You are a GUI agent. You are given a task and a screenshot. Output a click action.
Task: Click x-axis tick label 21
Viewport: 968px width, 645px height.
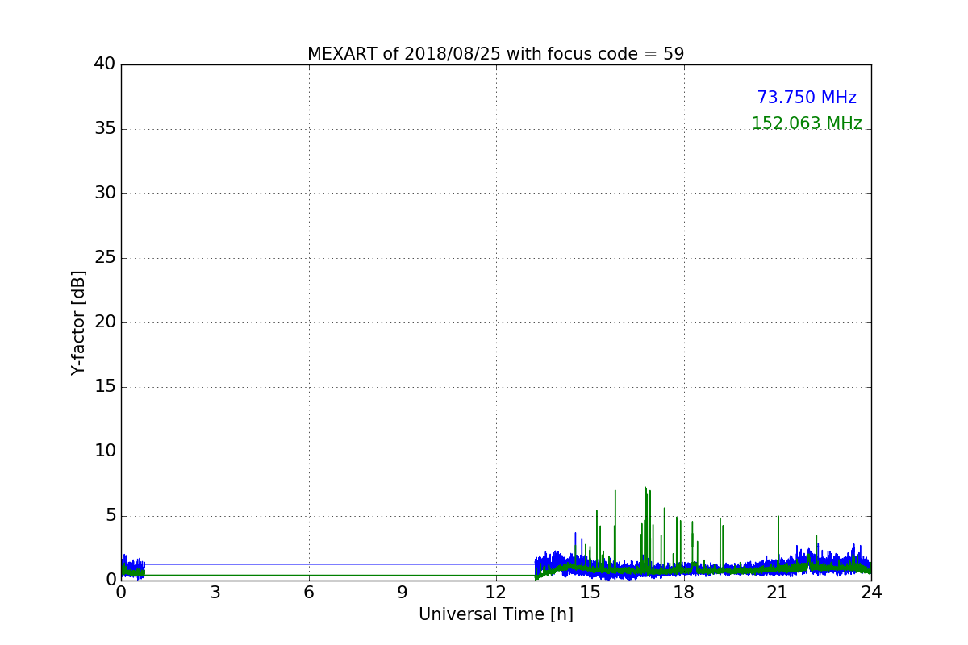pyautogui.click(x=778, y=593)
